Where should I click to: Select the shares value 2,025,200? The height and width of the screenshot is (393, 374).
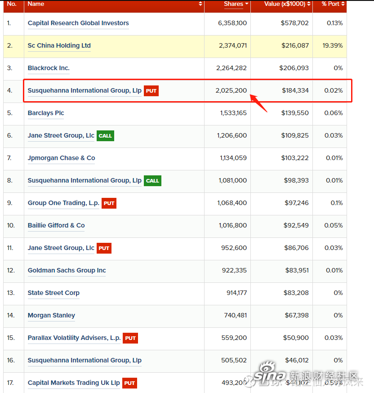point(231,90)
